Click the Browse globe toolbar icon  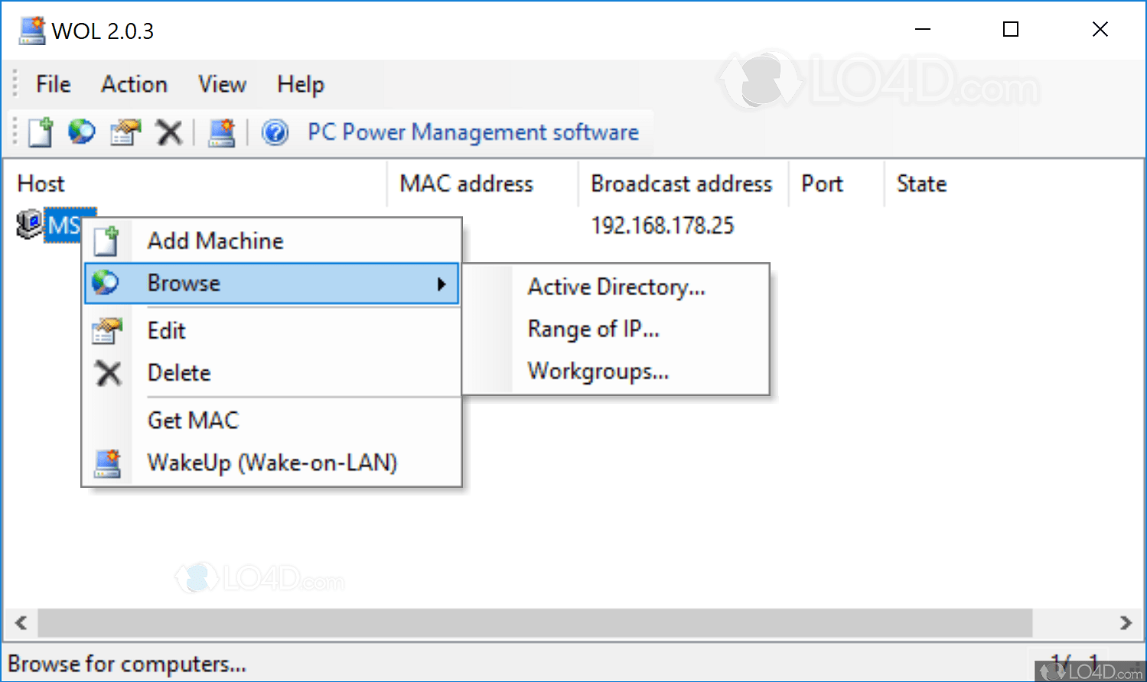click(x=82, y=132)
